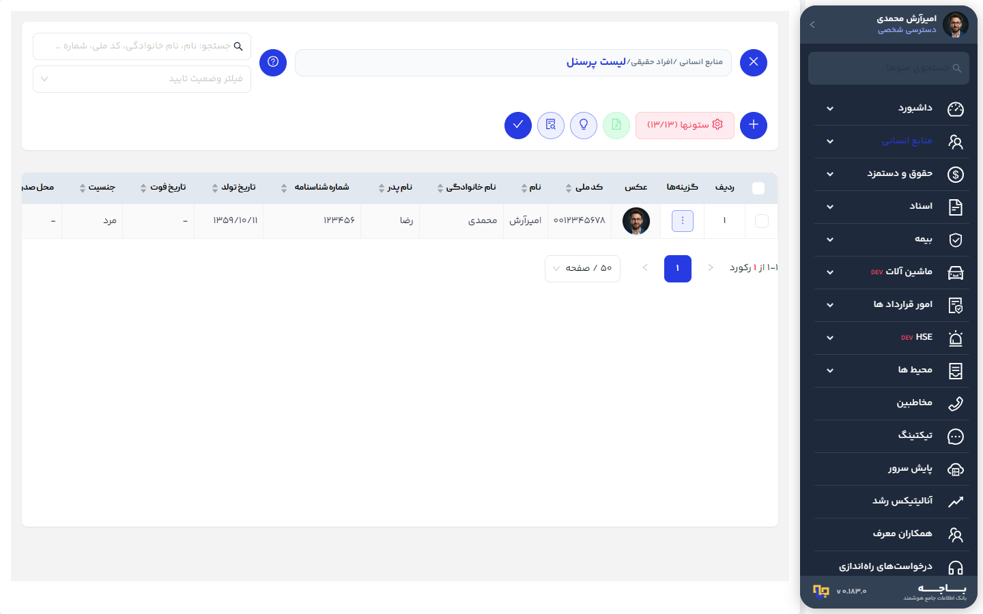Click the blue X close button beside breadcrumb
Viewport: 983px width, 614px height.
click(x=754, y=63)
